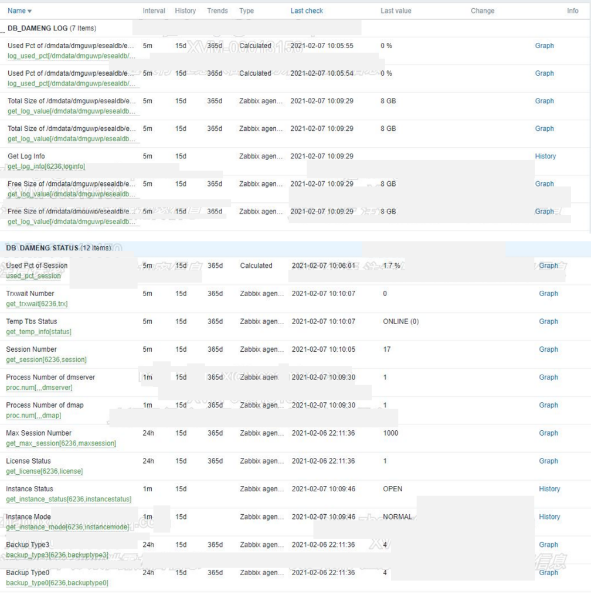Open Graph for Temp Tbs Status

pos(548,321)
